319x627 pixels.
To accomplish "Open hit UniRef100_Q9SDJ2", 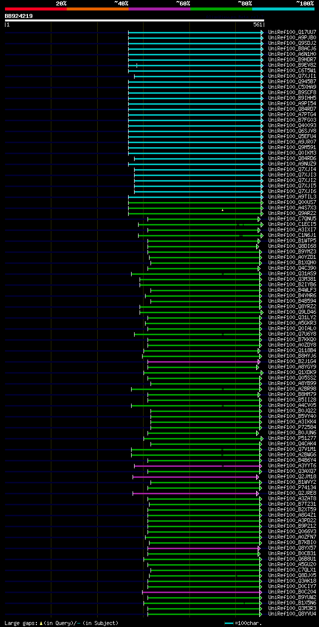I will [x=292, y=43].
